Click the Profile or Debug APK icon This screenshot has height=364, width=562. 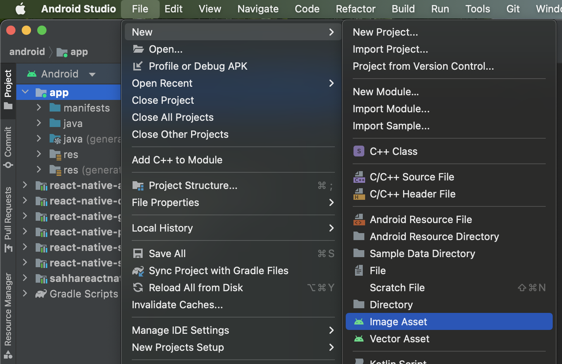point(138,66)
